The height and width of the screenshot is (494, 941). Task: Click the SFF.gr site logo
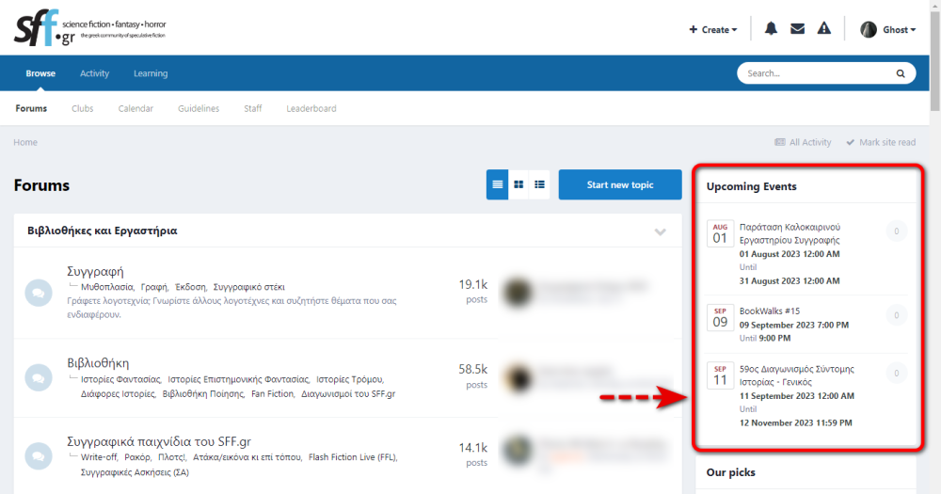pyautogui.click(x=90, y=28)
